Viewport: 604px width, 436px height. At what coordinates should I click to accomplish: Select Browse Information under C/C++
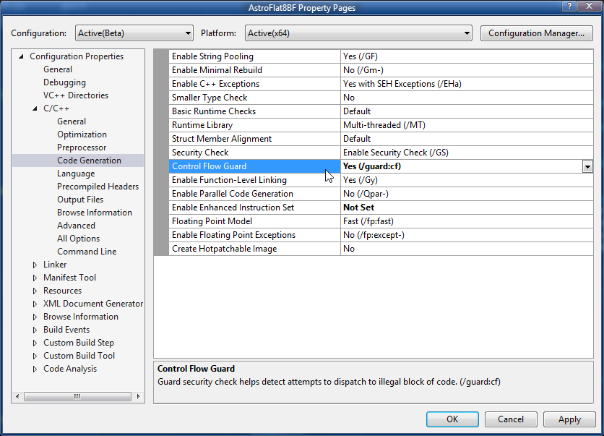click(x=95, y=213)
